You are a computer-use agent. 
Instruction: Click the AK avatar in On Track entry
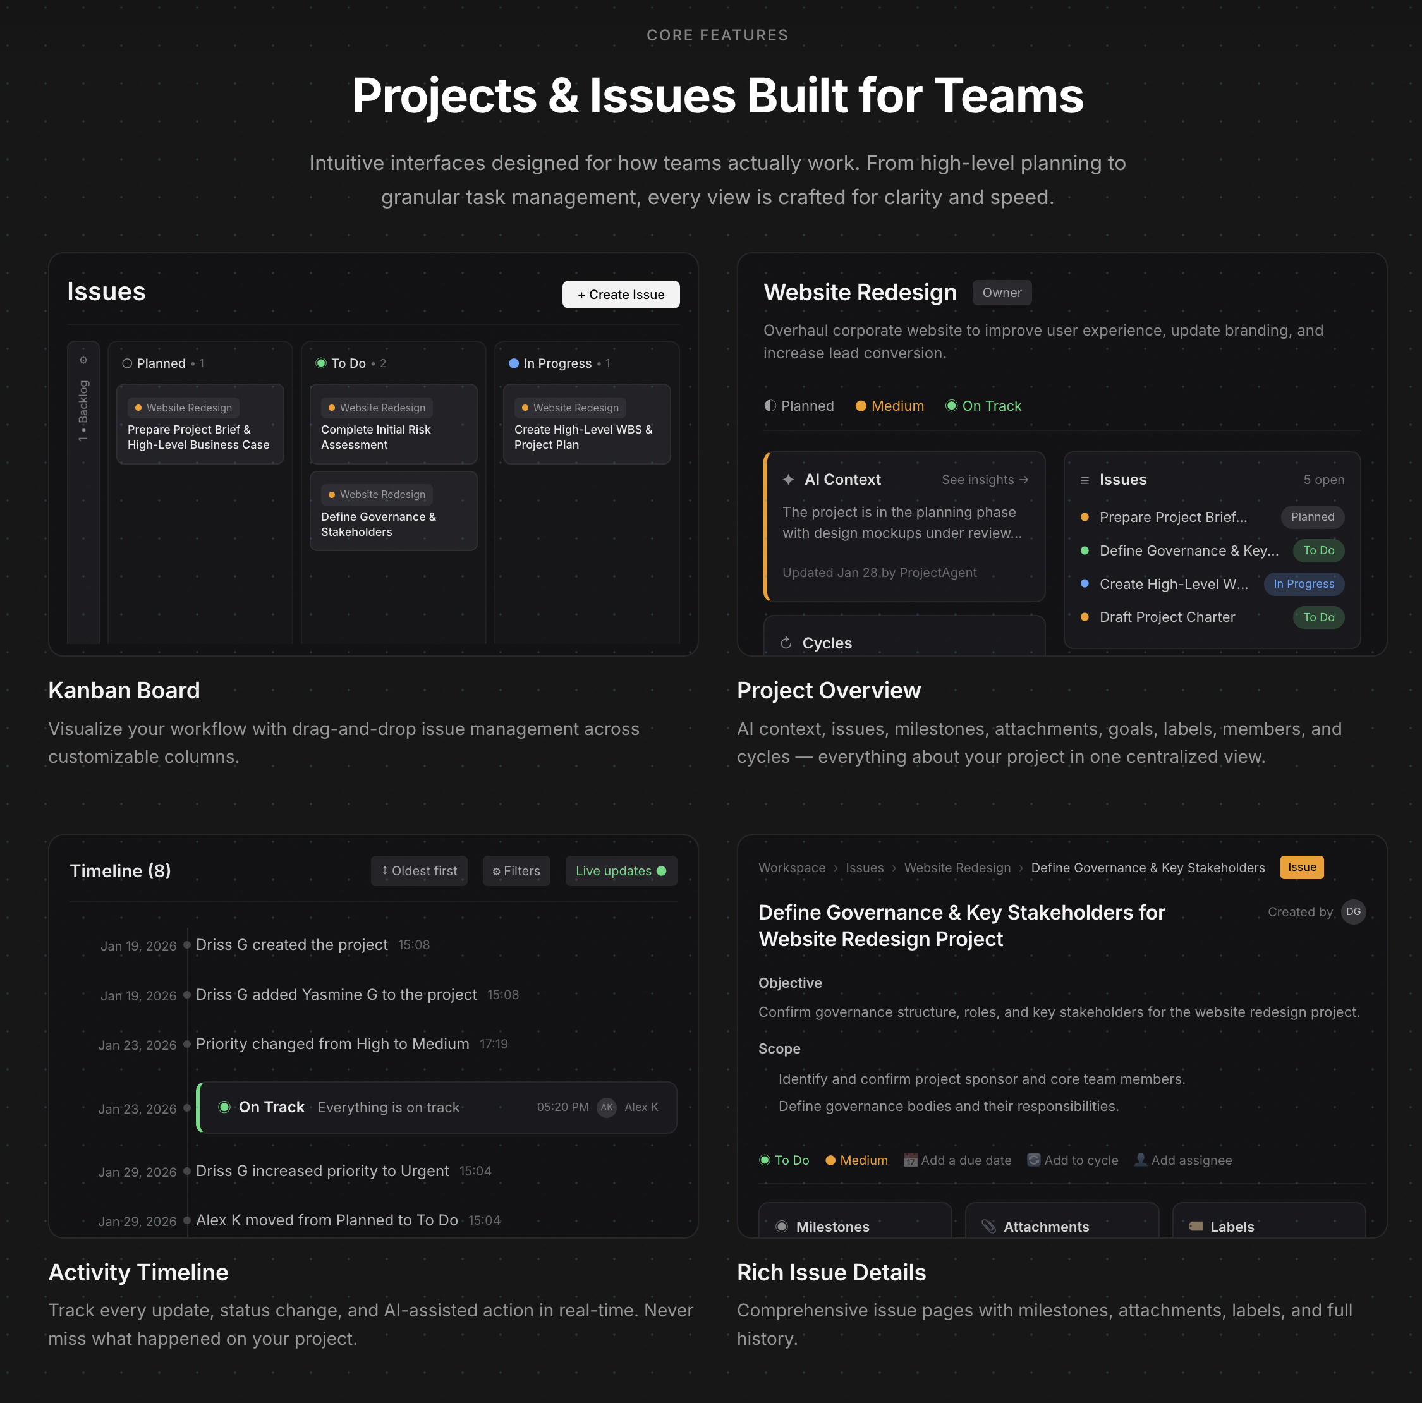(x=607, y=1107)
